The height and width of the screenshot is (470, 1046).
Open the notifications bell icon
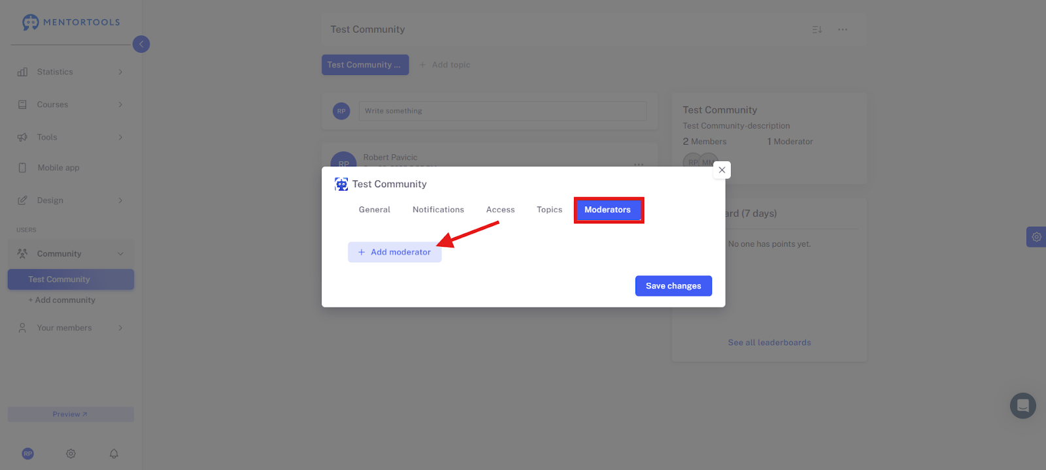[114, 454]
